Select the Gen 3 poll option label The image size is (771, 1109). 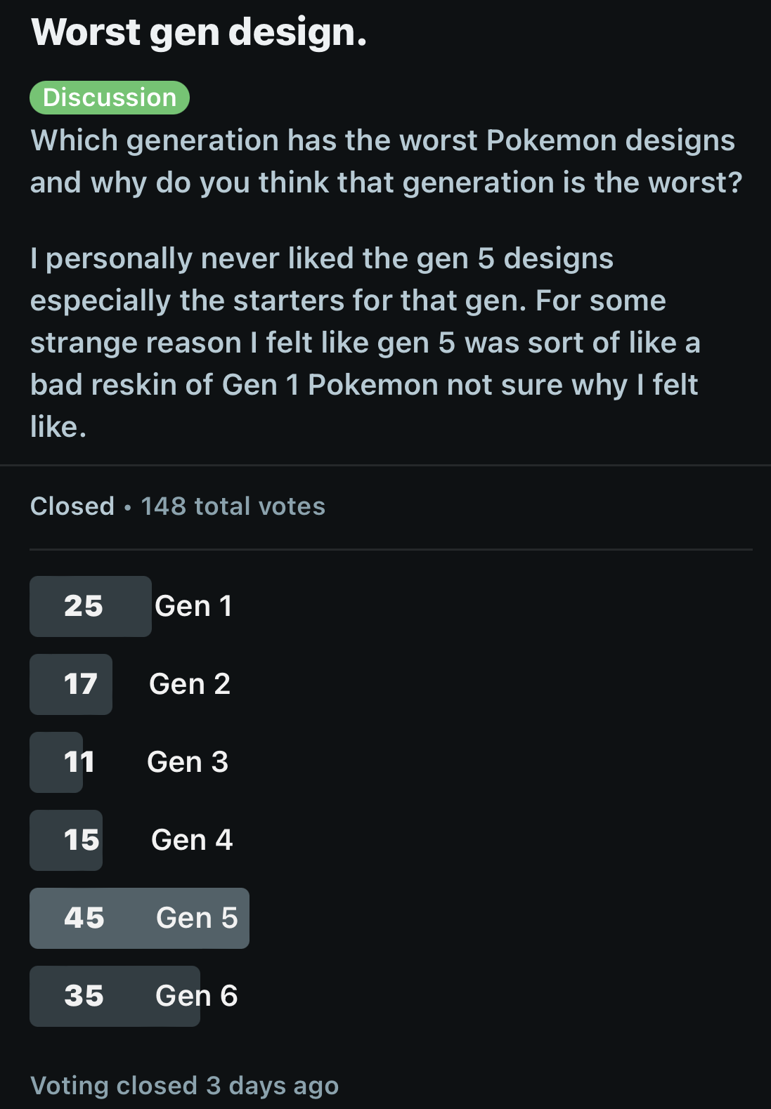tap(188, 762)
